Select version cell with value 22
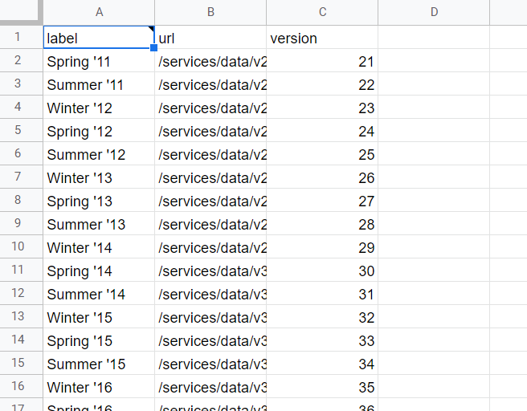The height and width of the screenshot is (411, 527). pyautogui.click(x=322, y=83)
